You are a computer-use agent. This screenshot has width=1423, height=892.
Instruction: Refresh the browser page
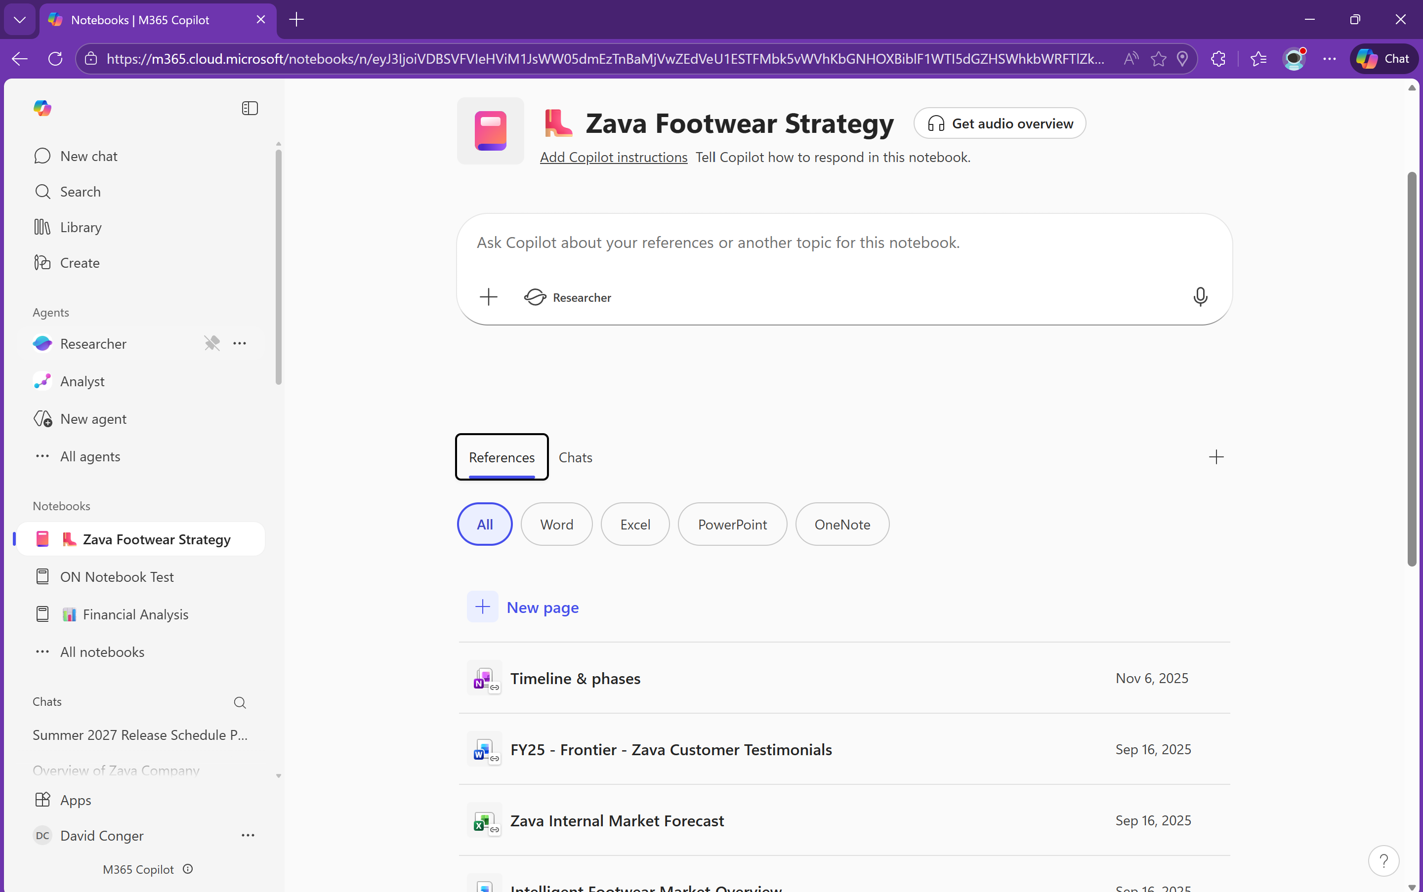(55, 58)
